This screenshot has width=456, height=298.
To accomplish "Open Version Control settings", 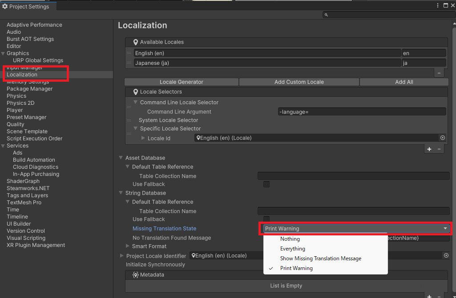I will click(x=26, y=231).
